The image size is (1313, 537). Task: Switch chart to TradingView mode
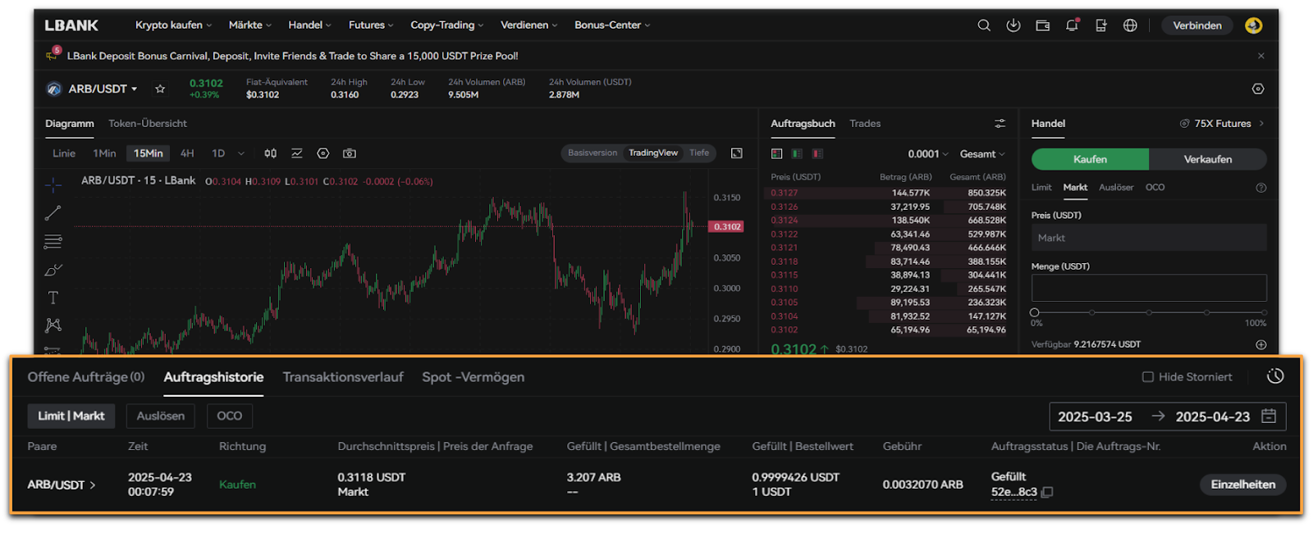pyautogui.click(x=653, y=153)
